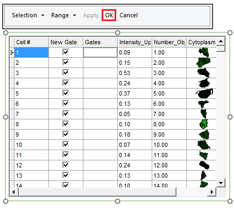
Task: Select cytoplasm thumbnail of cell 5
Action: point(204,93)
